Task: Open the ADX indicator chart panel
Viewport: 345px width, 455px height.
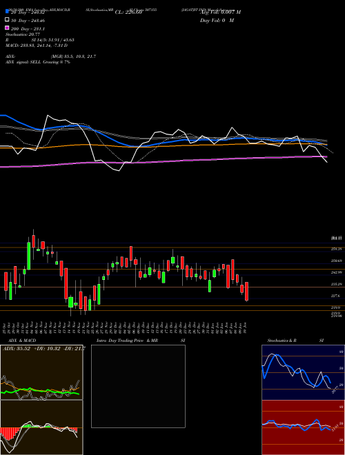Action: coord(41,372)
